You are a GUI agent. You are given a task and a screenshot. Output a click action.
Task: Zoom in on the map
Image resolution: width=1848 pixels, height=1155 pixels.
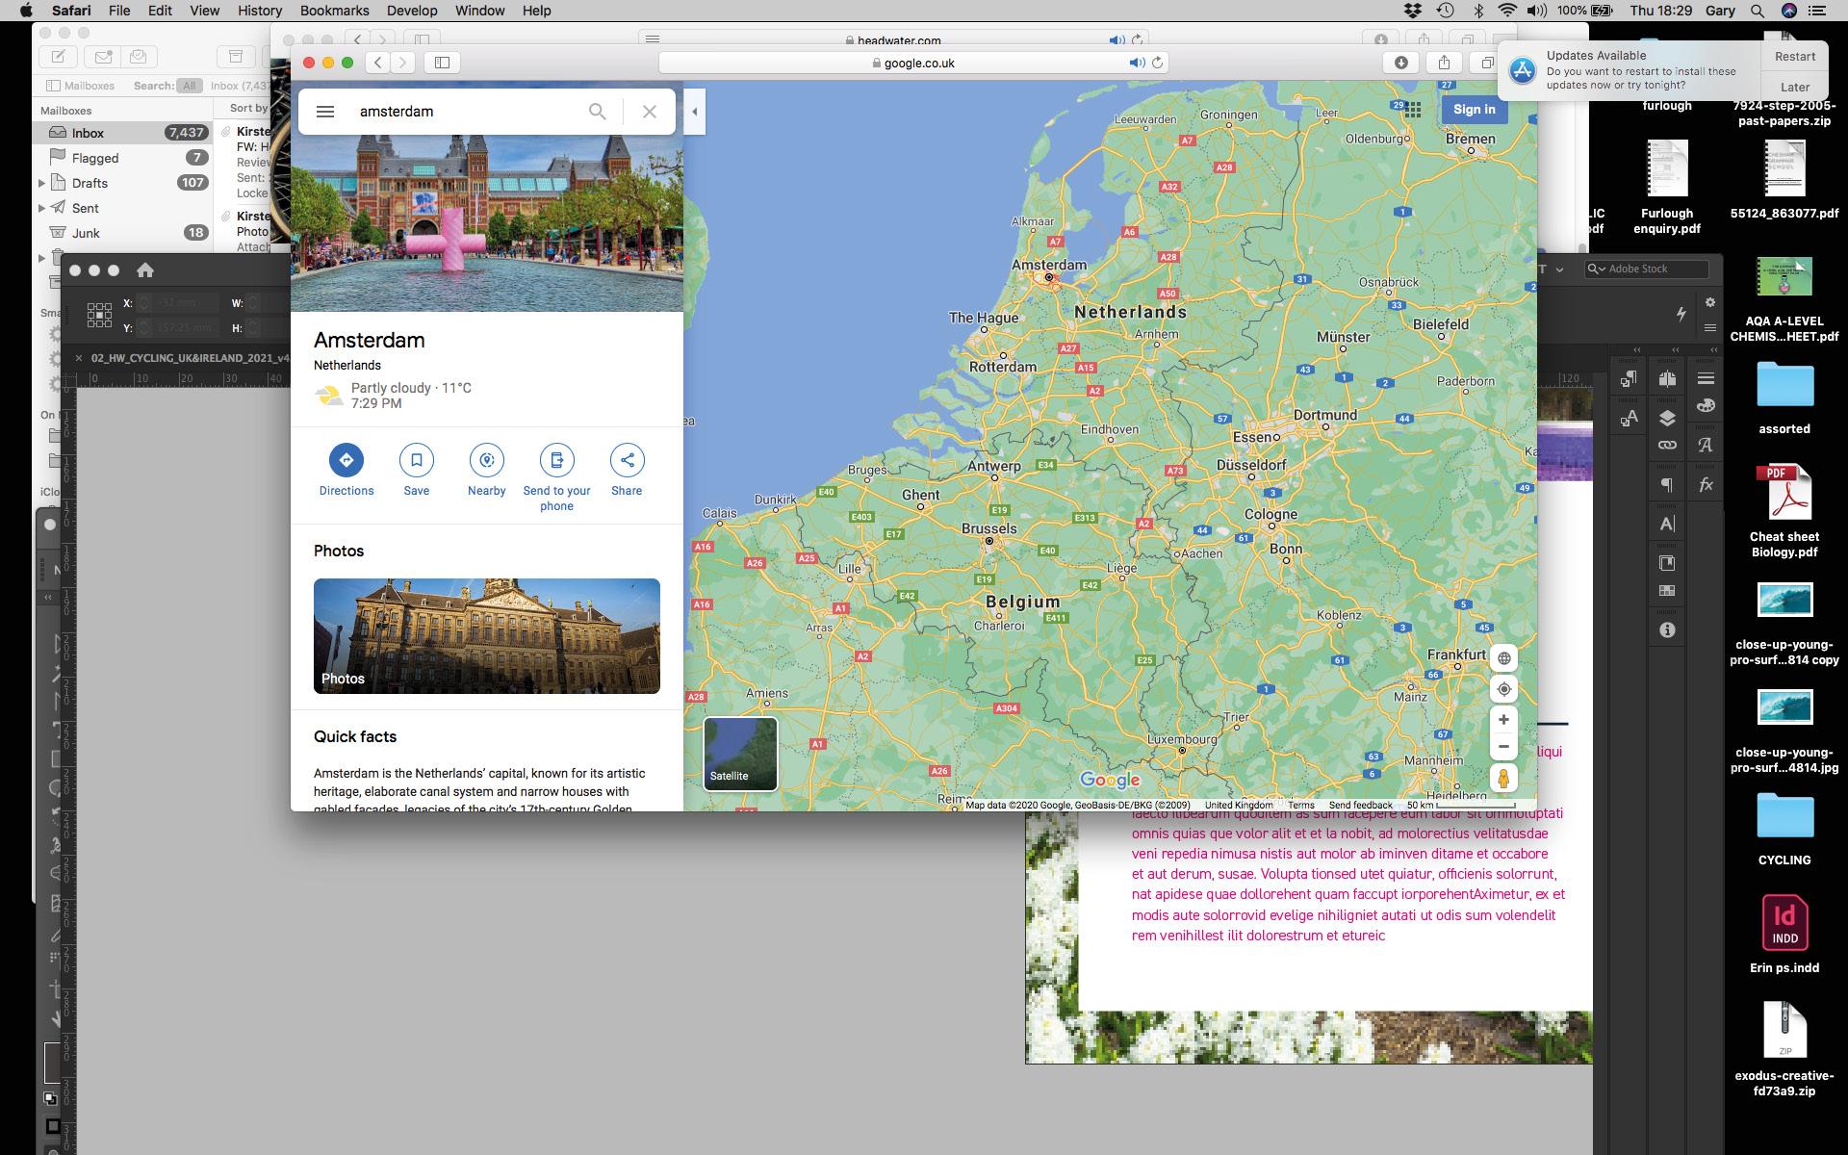tap(1503, 720)
